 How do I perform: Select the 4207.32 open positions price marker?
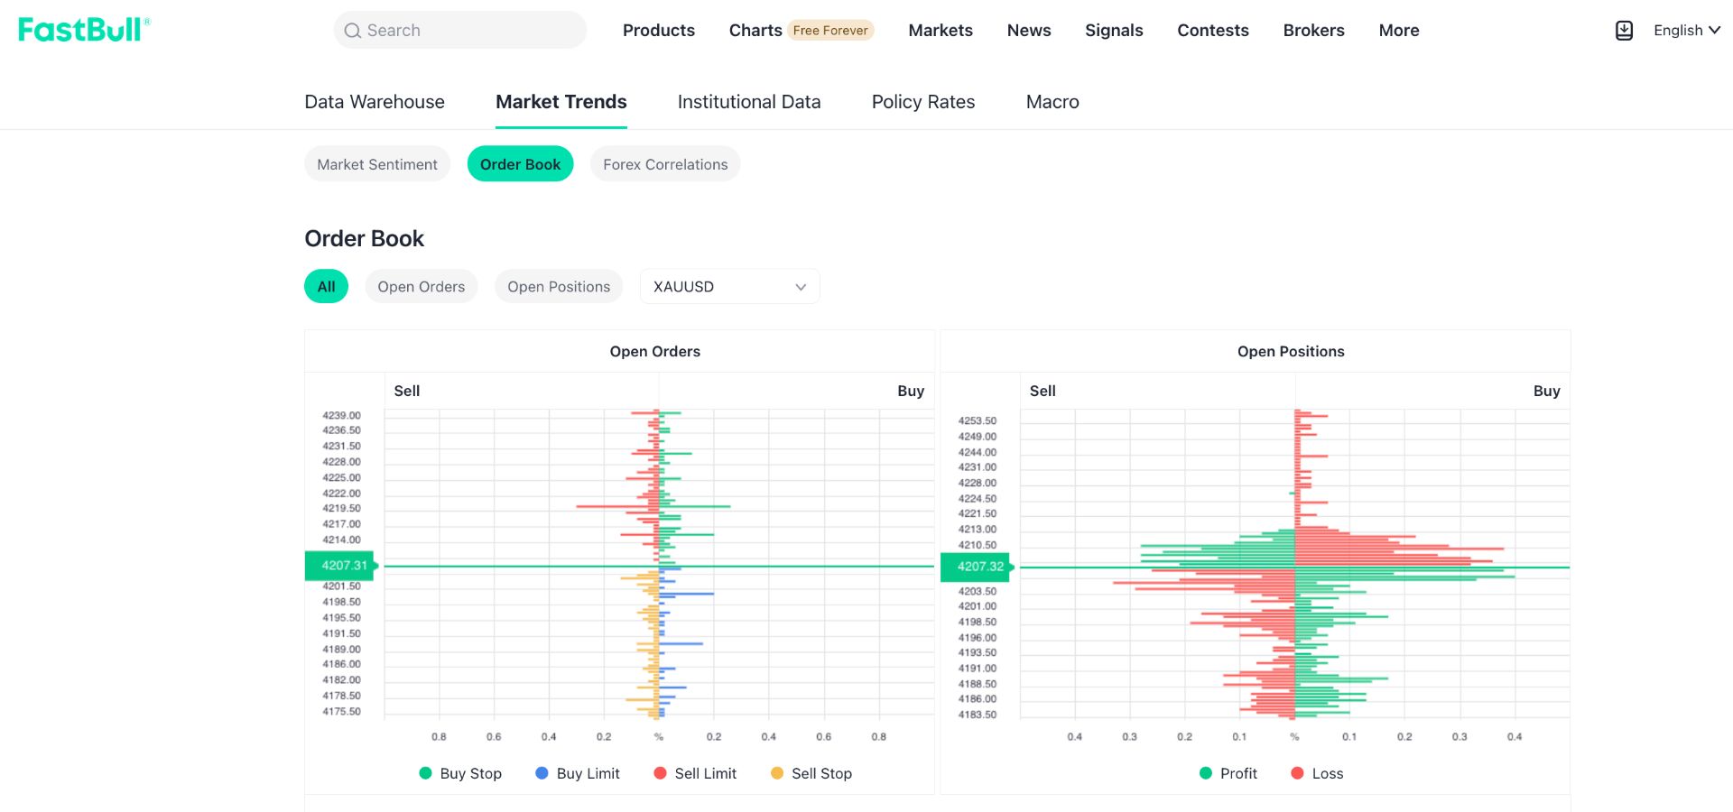coord(978,567)
